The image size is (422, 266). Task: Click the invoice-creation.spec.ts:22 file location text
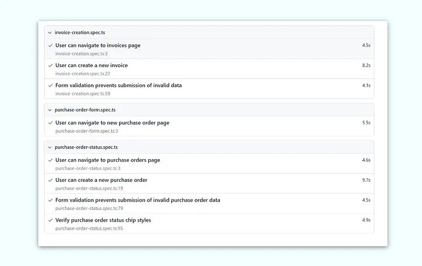[x=83, y=74]
